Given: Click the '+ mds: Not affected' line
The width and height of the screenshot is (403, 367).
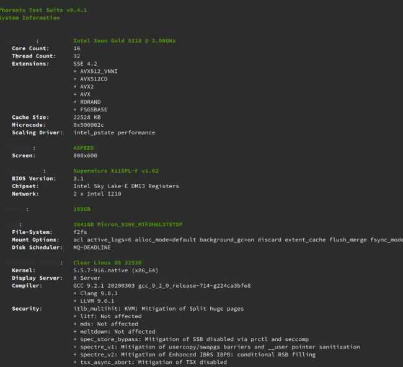Looking at the screenshot, I should 105,324.
